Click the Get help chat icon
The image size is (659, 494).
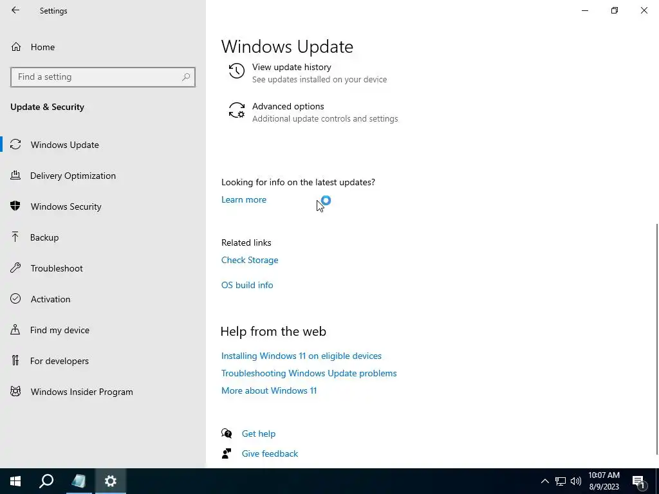[x=227, y=433]
